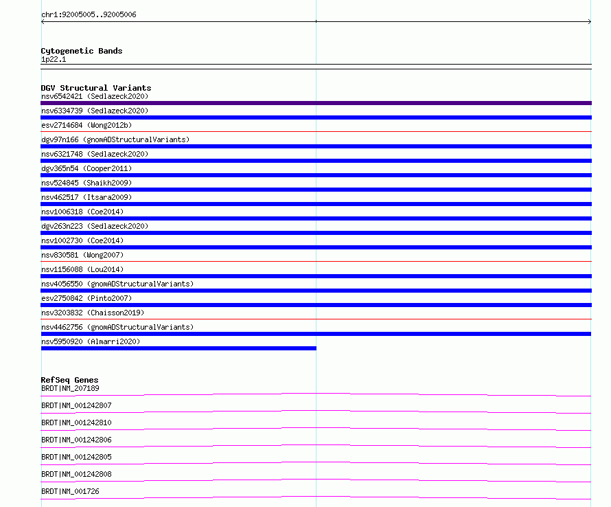The height and width of the screenshot is (507, 611).
Task: Select transcript BRDT|NM_001242805
Action: tap(76, 457)
